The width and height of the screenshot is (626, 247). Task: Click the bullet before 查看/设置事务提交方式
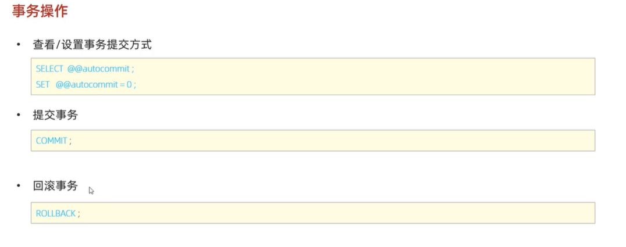[x=19, y=45]
